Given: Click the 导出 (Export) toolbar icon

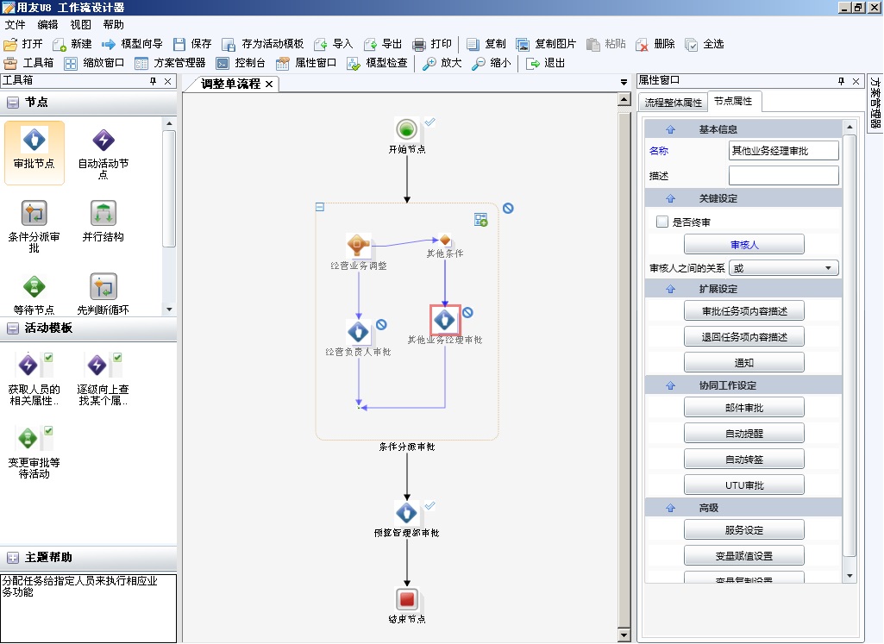Looking at the screenshot, I should click(370, 44).
